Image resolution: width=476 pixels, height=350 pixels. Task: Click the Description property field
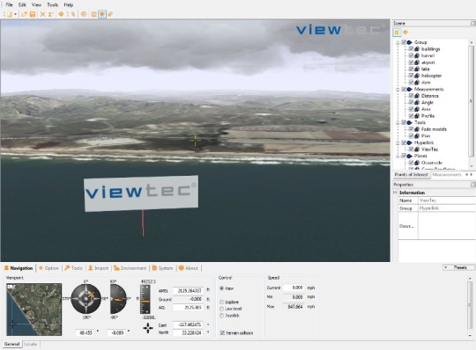[447, 226]
